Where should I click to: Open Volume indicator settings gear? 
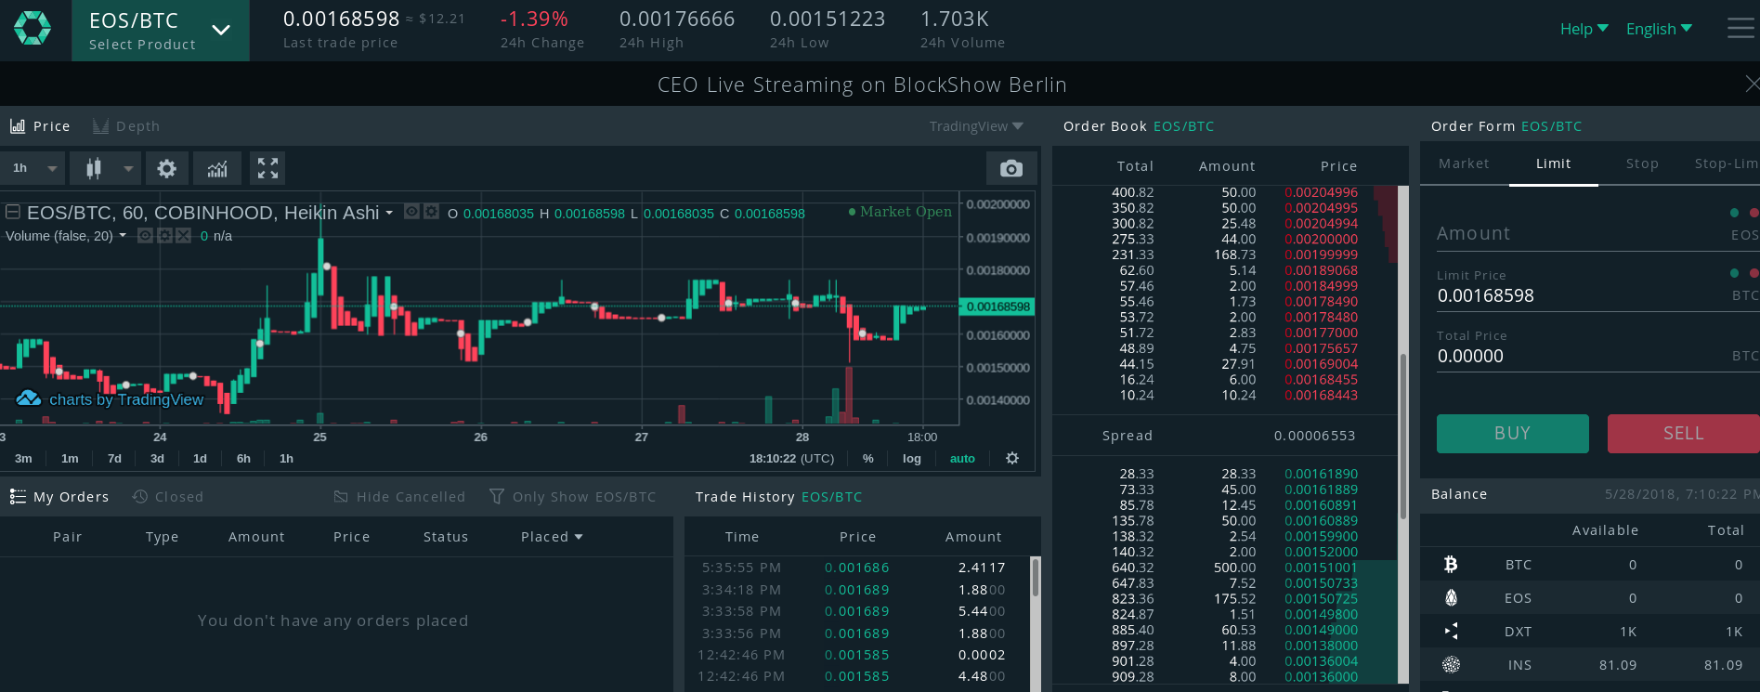(164, 236)
